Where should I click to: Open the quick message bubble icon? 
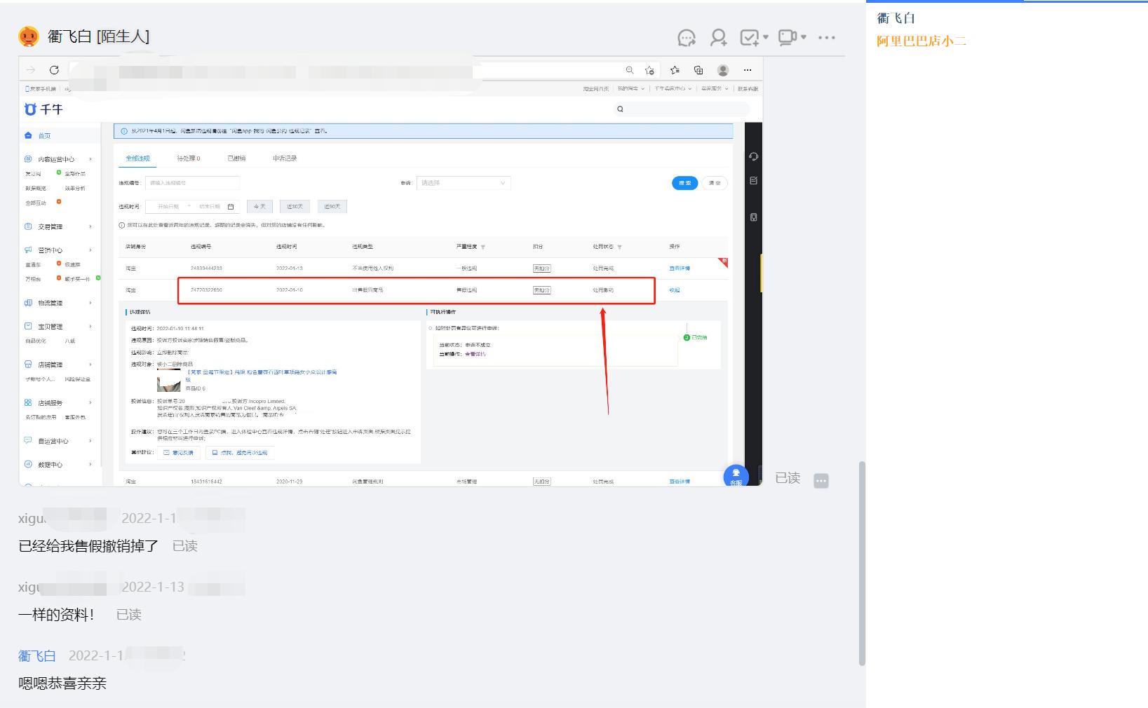click(687, 38)
